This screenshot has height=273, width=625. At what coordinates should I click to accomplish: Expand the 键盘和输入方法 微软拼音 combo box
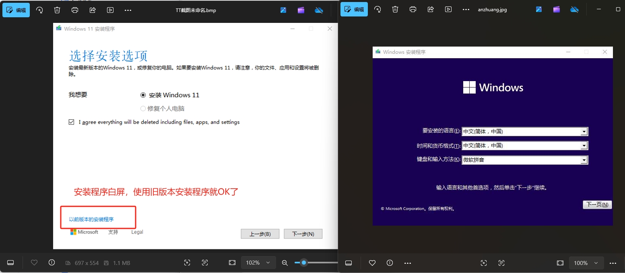[525, 160]
